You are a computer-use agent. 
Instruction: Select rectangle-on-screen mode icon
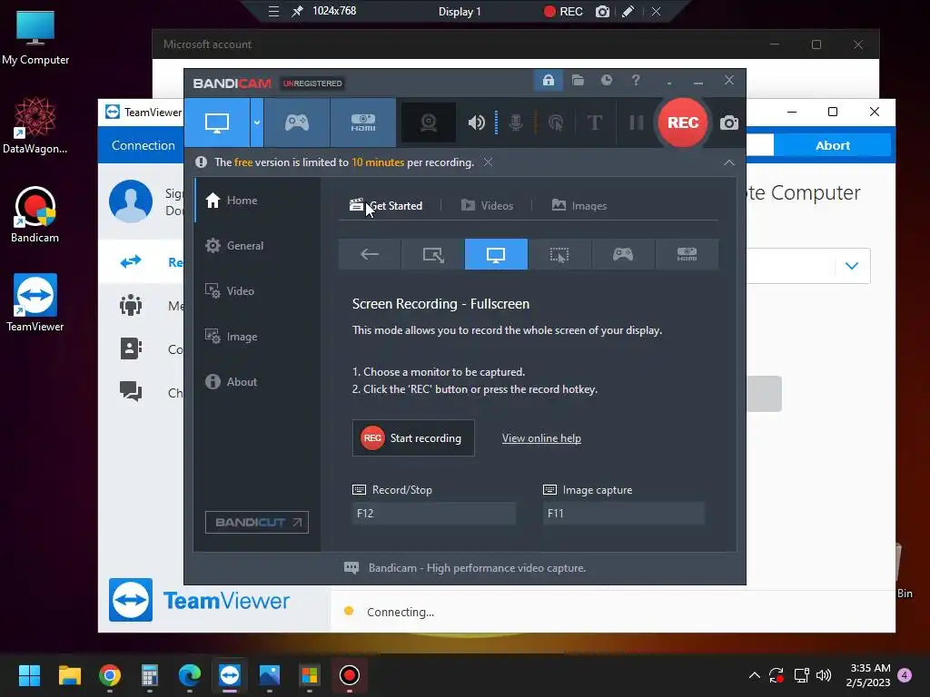click(433, 254)
